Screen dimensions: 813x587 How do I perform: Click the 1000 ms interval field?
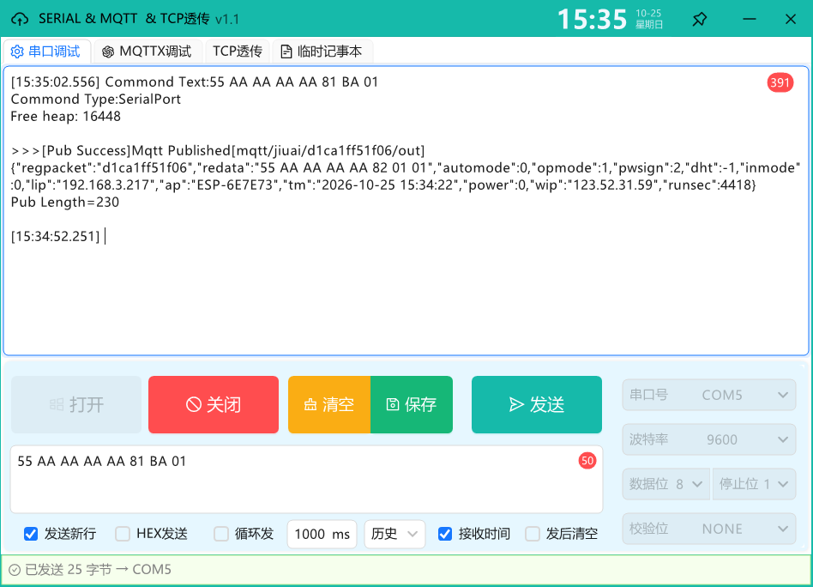[x=322, y=534]
